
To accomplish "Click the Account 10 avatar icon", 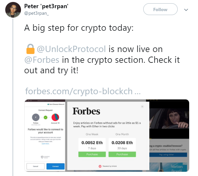I will coord(55,117).
